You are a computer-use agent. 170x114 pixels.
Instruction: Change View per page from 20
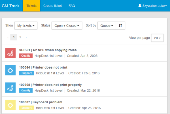coord(157,38)
